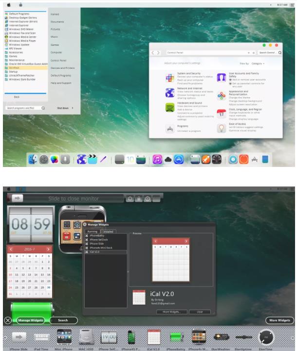This screenshot has width=297, height=351.
Task: Click the MAC HDD widget icon
Action: click(86, 336)
